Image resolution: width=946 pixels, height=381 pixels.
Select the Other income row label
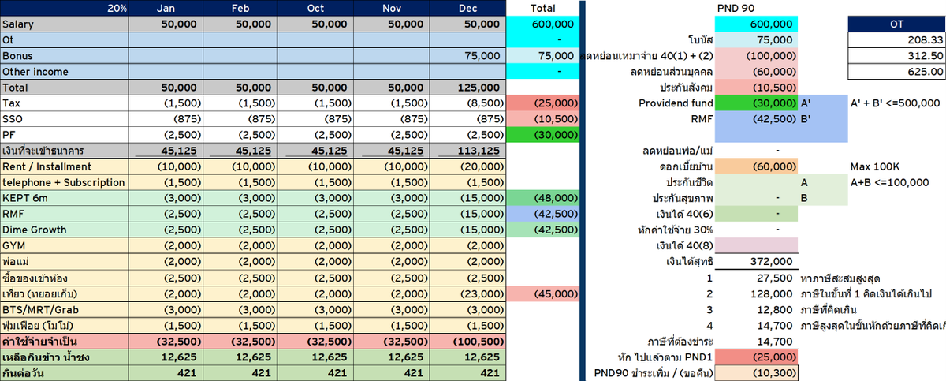point(65,72)
